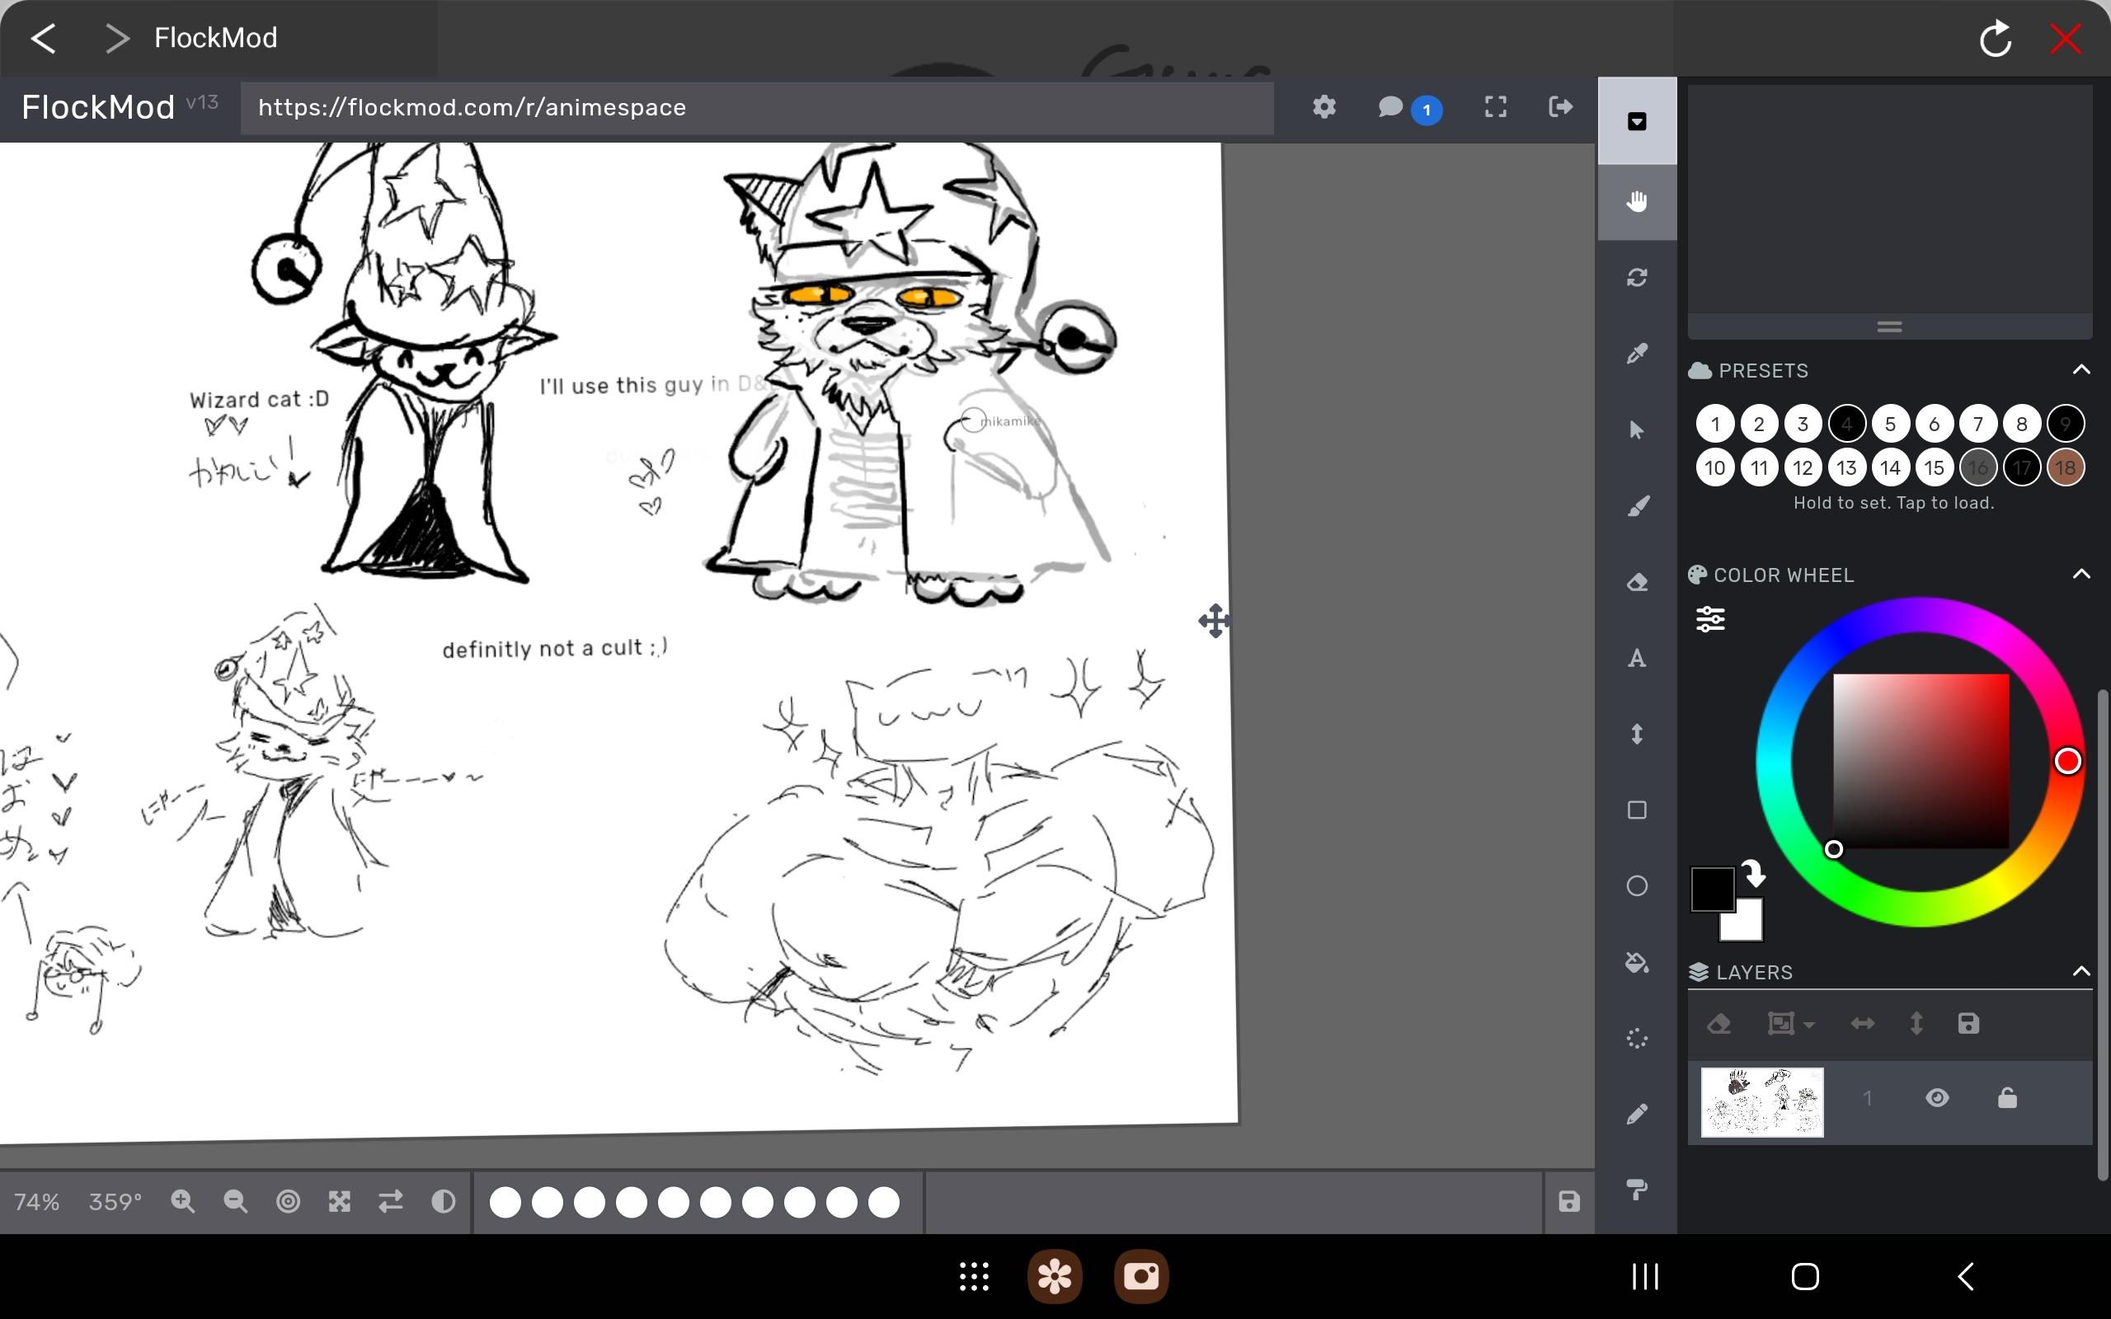Viewport: 2111px width, 1319px height.
Task: Select the rectangle shape tool
Action: (x=1637, y=810)
